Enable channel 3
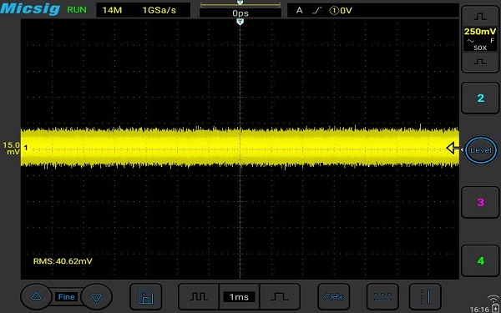The width and height of the screenshot is (501, 313). pos(480,202)
